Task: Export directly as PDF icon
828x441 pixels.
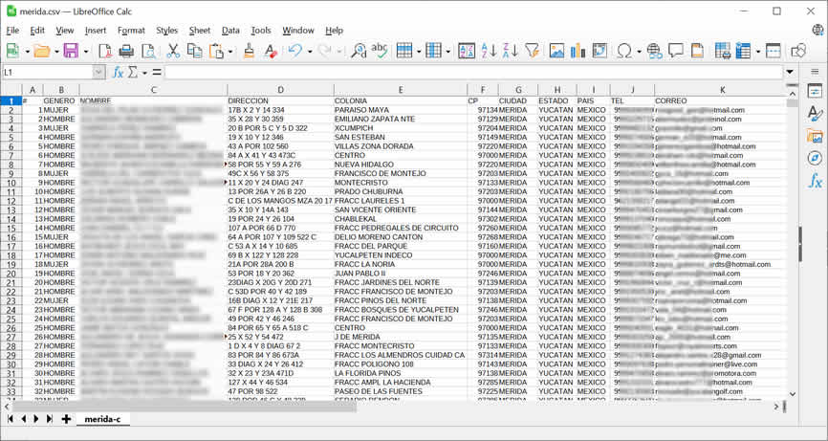Action: [x=104, y=51]
